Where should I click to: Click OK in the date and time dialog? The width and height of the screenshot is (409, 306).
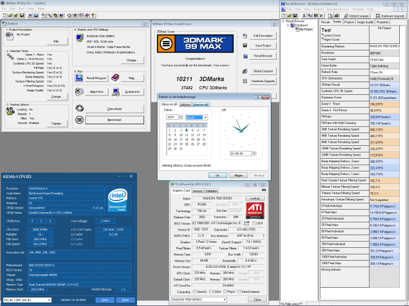pos(218,175)
